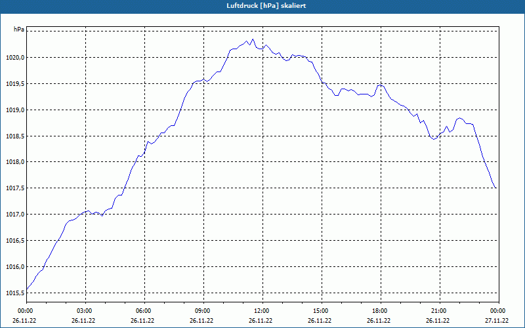This screenshot has height=328, width=525.
Task: Select the 1019,0 y-axis value
Action: 15,110
